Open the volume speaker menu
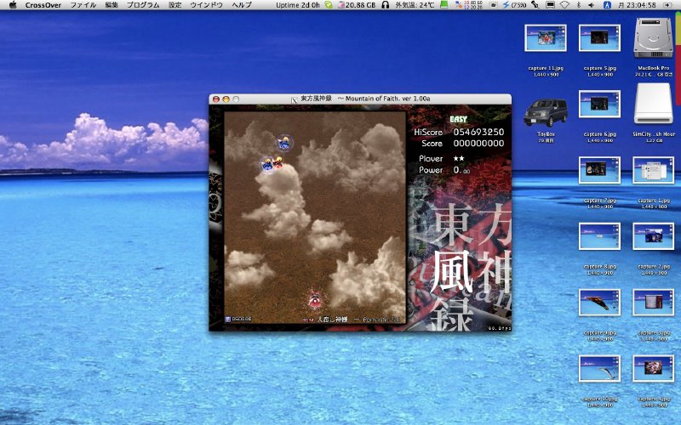This screenshot has width=681, height=425. point(592,5)
